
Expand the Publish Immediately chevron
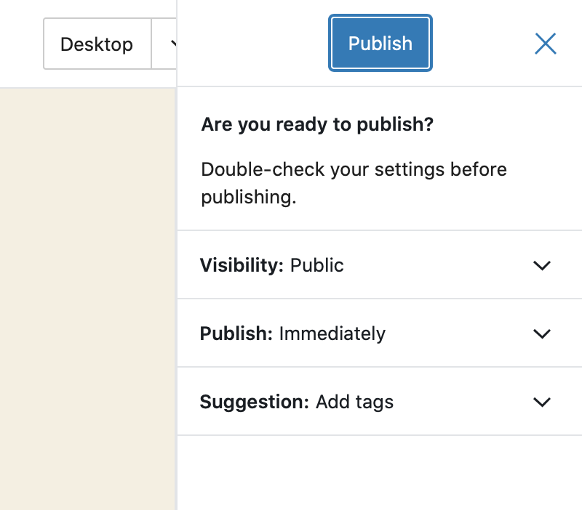(x=541, y=333)
